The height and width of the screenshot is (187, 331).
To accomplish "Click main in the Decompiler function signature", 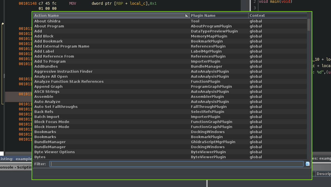I will click(275, 2).
